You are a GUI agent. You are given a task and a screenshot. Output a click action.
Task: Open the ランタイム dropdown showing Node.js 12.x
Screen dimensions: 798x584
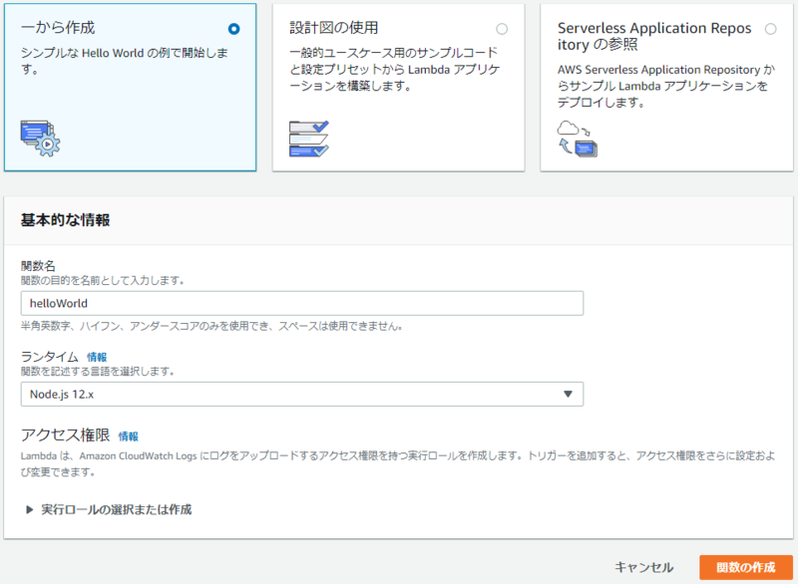[302, 395]
